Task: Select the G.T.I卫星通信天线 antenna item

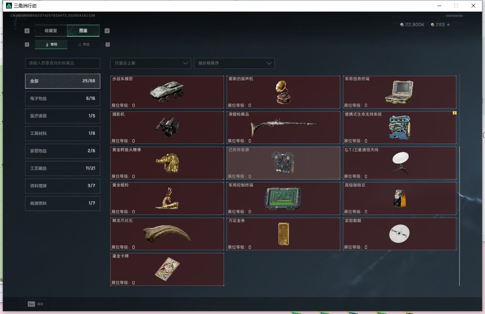Action: pos(400,163)
